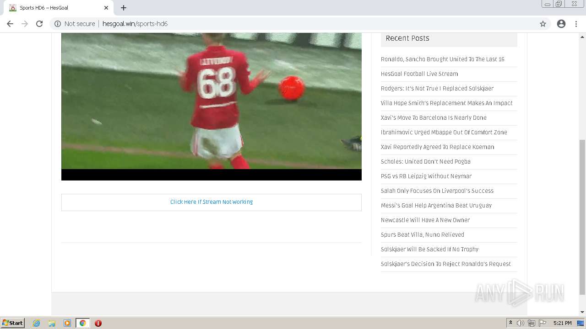
Task: Open the Action Center flag icon
Action: click(543, 323)
